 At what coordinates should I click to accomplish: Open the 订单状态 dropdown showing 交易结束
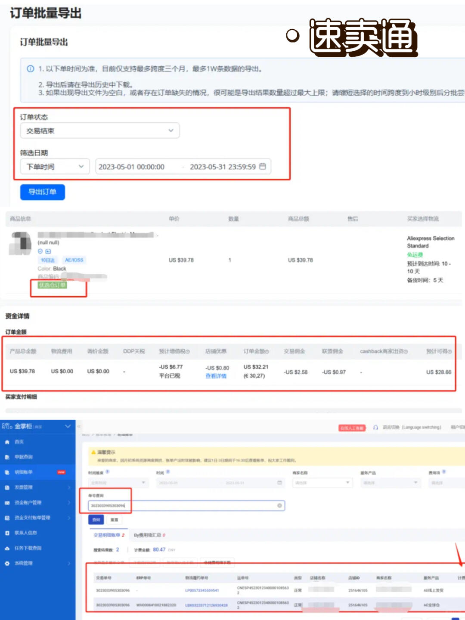pos(100,131)
